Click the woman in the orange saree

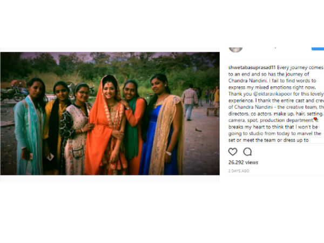click(106, 126)
